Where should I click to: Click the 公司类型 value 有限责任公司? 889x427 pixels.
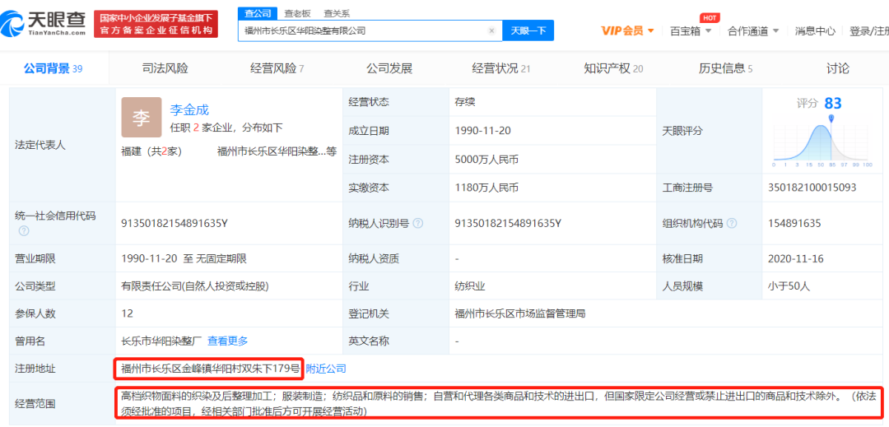(195, 286)
